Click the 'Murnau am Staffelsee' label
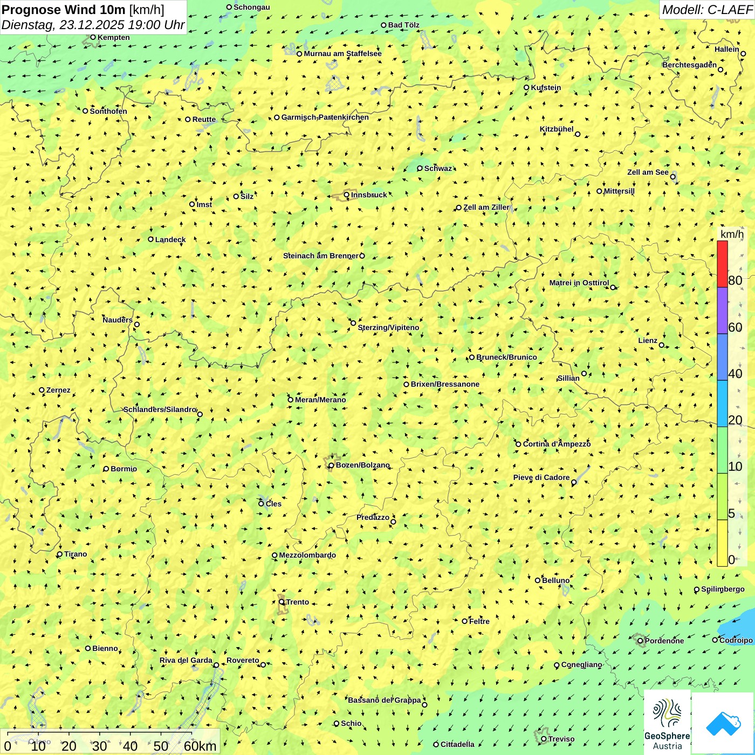This screenshot has width=755, height=755. pyautogui.click(x=342, y=53)
